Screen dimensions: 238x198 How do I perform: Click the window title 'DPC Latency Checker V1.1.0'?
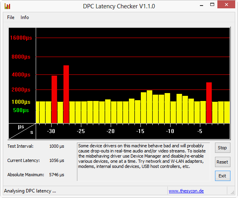(x=119, y=6)
